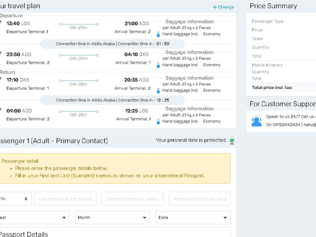Click the route progress line on the 04h 20m flight

79,55
